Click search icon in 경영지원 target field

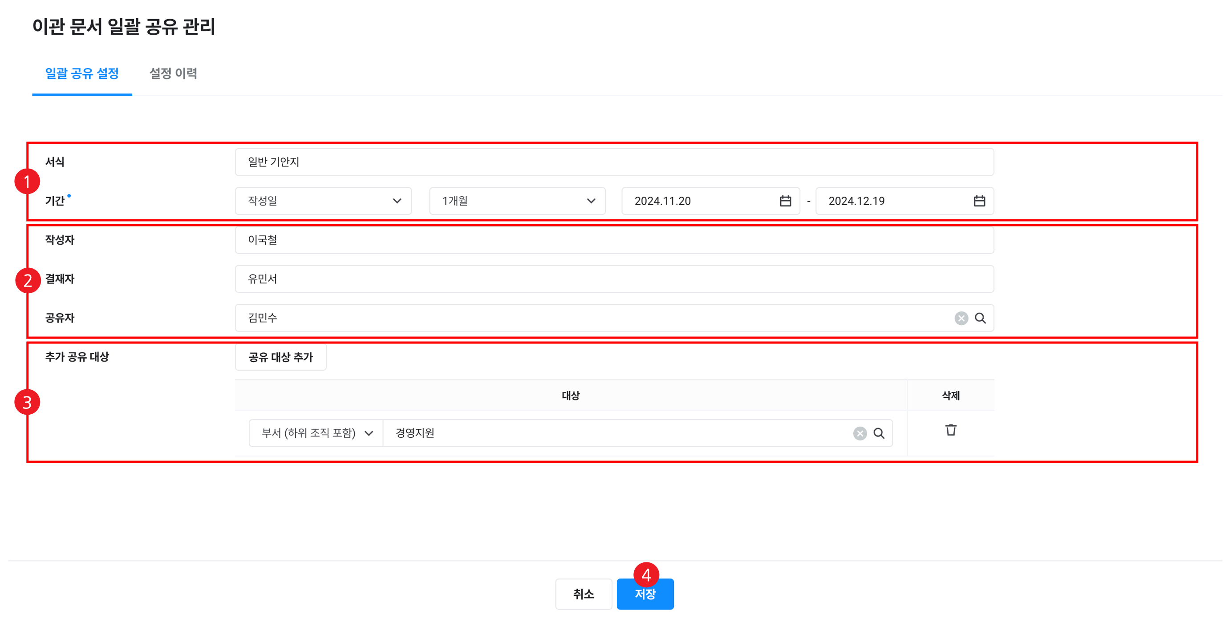tap(879, 433)
